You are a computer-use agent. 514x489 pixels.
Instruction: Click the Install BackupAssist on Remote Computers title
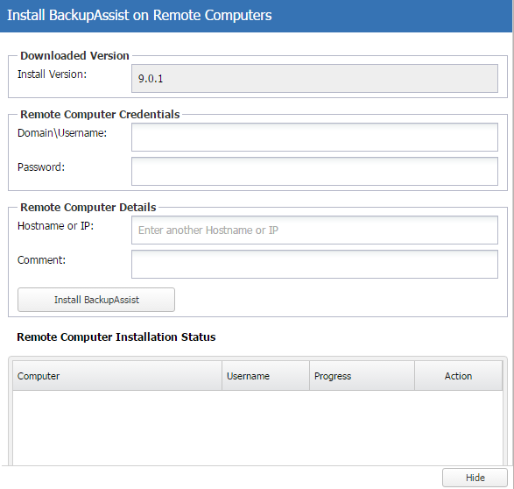pos(139,16)
